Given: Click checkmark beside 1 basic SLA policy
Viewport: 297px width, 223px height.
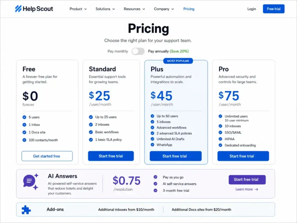Looking at the screenshot, I should (91, 140).
